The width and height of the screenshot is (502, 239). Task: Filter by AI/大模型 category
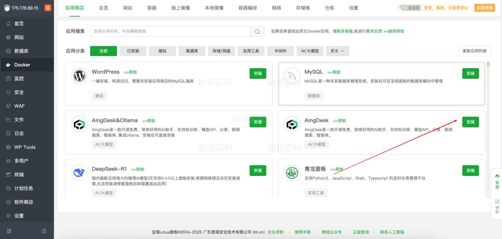(x=310, y=51)
